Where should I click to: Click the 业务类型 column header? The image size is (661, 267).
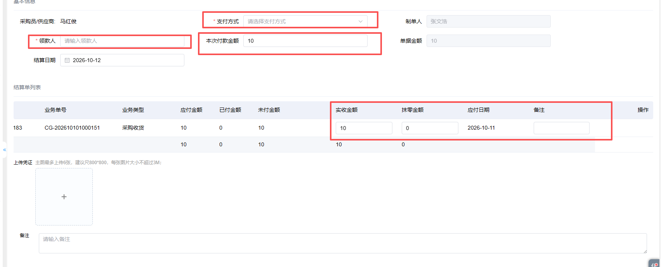[x=133, y=110]
